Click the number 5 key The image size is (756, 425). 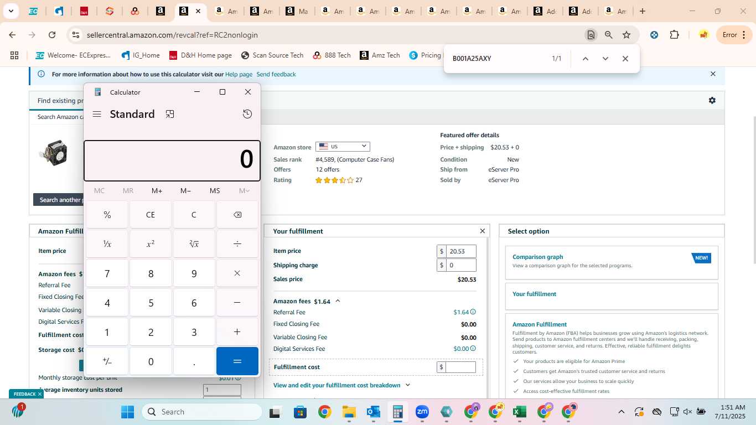coord(151,303)
